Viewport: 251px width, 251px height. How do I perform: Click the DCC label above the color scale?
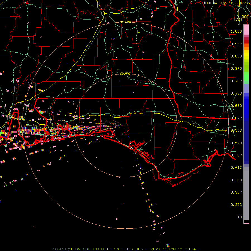(x=245, y=17)
